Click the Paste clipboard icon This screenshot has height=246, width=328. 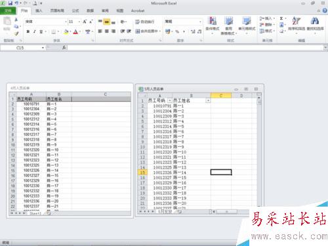coord(7,22)
